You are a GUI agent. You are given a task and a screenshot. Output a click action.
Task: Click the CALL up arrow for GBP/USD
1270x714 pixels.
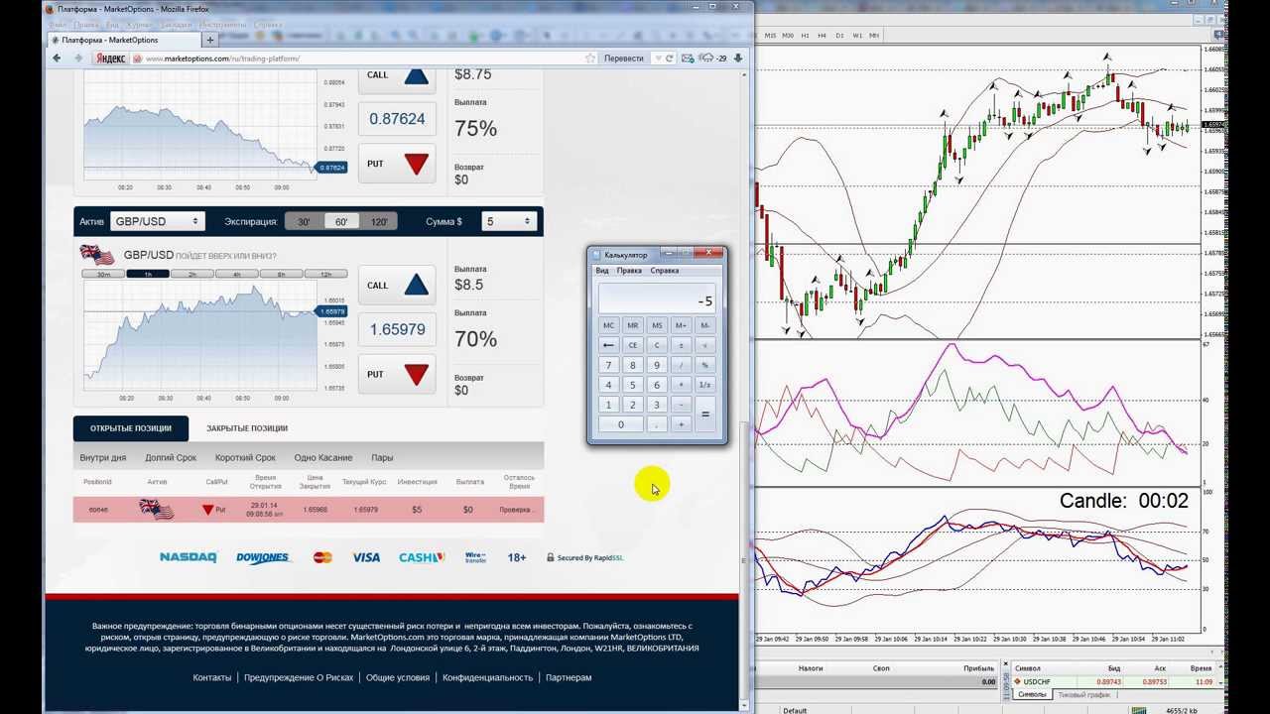pyautogui.click(x=416, y=286)
